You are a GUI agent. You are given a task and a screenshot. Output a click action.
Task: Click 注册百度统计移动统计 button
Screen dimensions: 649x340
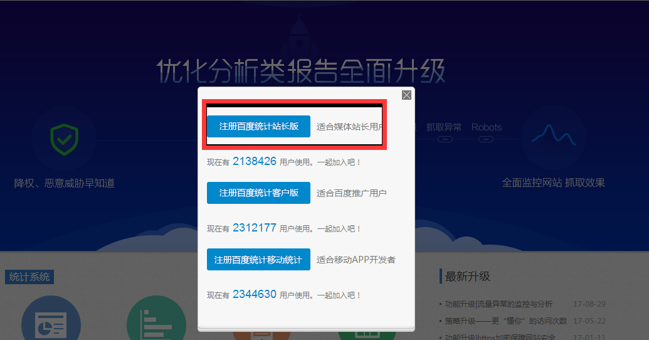(258, 259)
